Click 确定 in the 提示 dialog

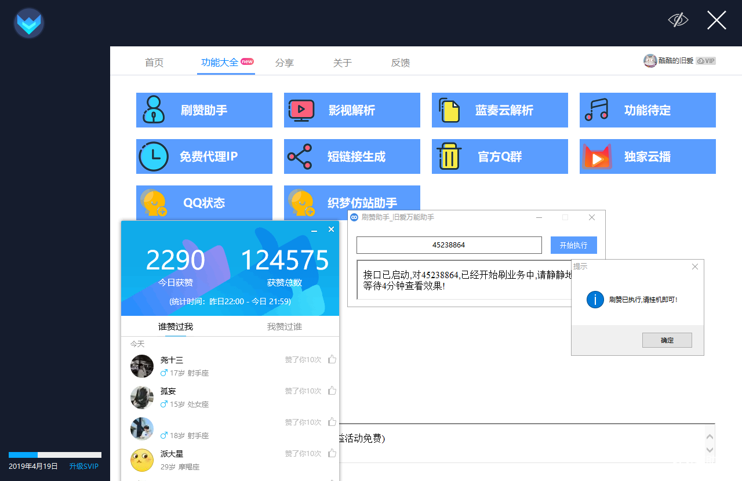pyautogui.click(x=667, y=340)
